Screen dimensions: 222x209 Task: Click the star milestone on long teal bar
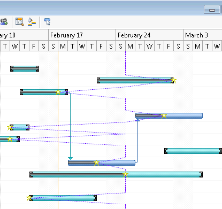tap(125, 174)
